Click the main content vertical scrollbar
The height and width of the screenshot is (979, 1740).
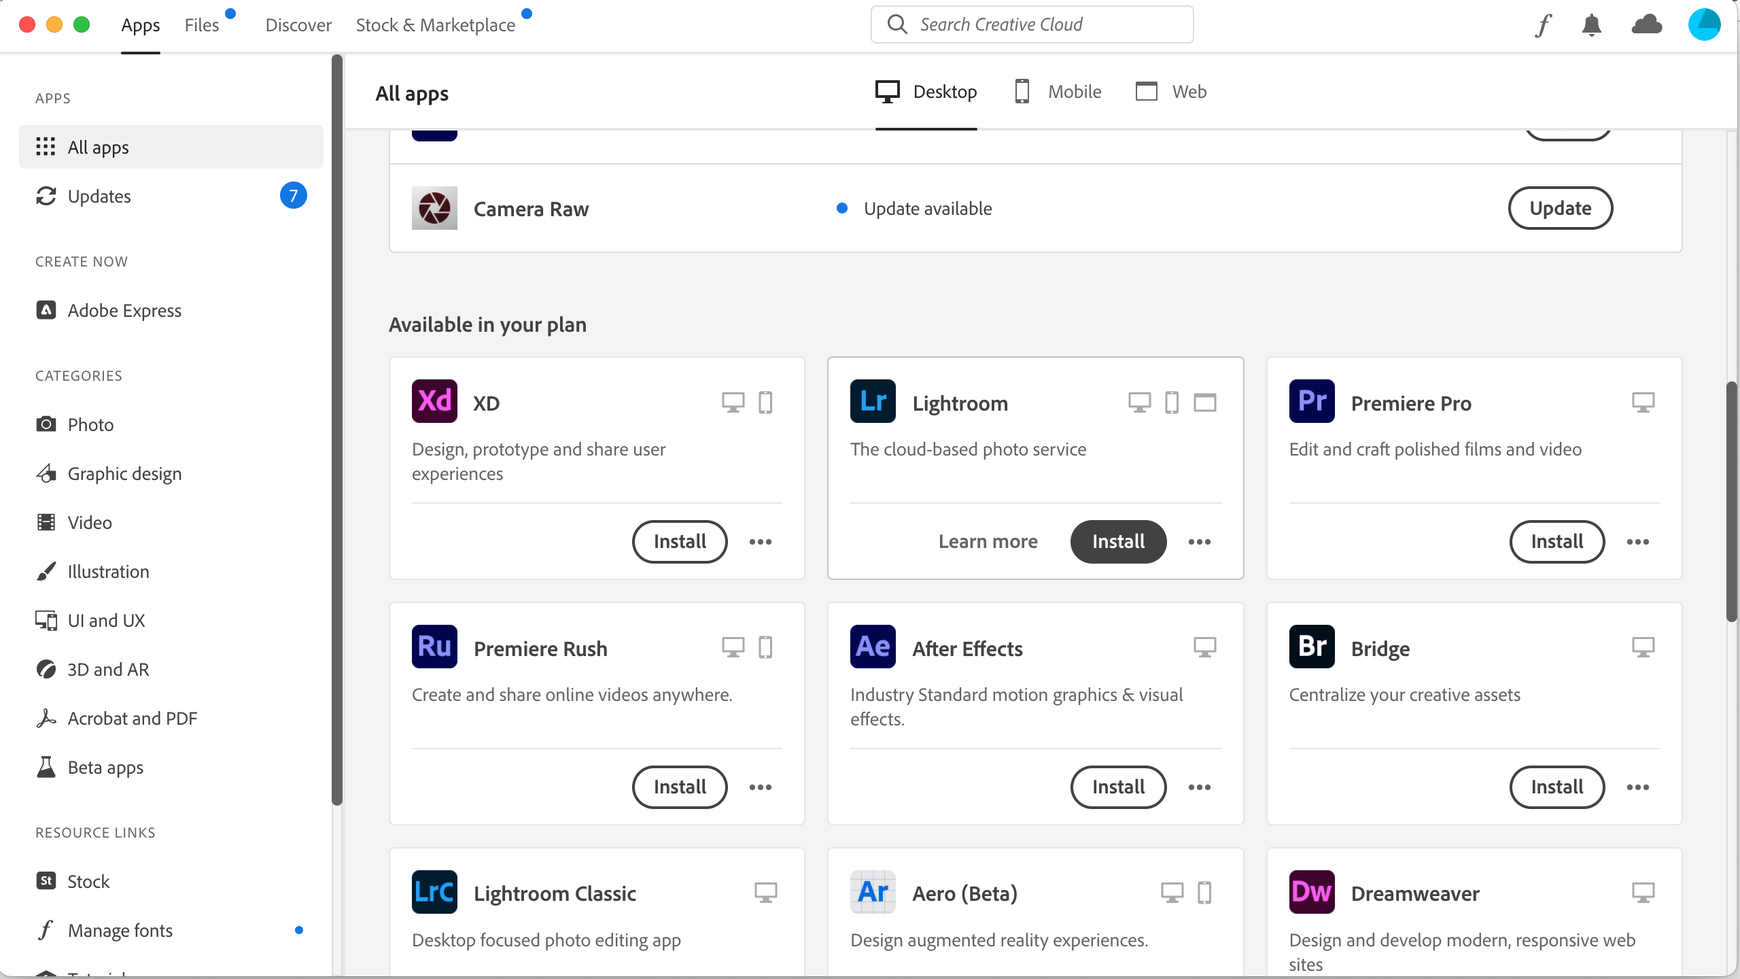click(x=1732, y=502)
